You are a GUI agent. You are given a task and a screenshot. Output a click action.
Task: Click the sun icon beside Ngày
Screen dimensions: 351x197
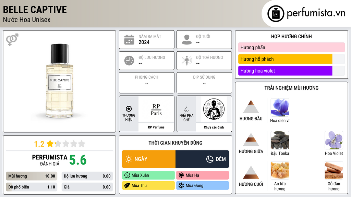coord(129,159)
